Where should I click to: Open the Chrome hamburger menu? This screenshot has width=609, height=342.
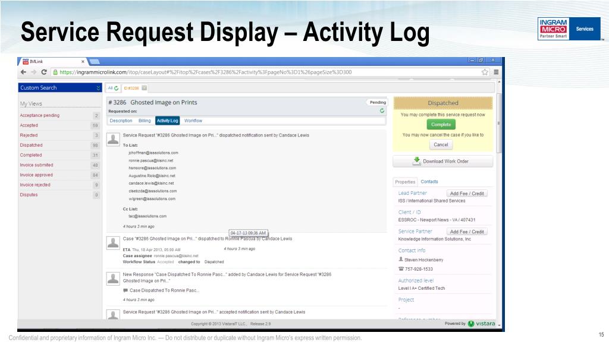click(x=496, y=72)
